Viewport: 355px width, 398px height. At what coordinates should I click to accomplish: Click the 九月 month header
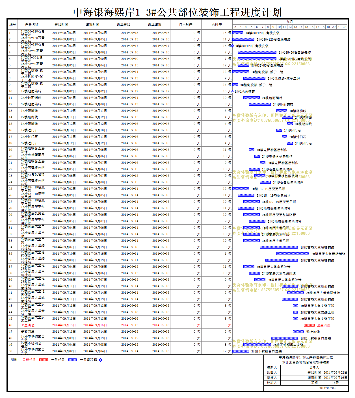pos(290,22)
